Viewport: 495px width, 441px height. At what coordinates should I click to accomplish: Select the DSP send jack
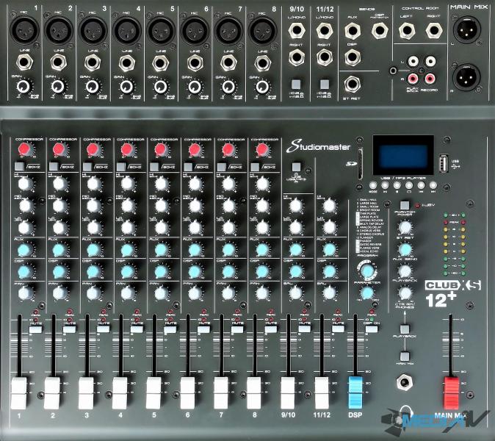[x=353, y=57]
